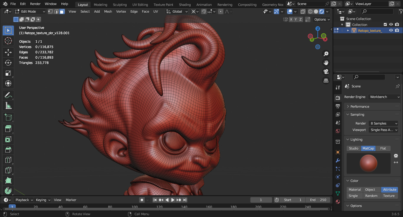Open the Vertex menu
Screen dimensions: 403x217
coord(121,11)
